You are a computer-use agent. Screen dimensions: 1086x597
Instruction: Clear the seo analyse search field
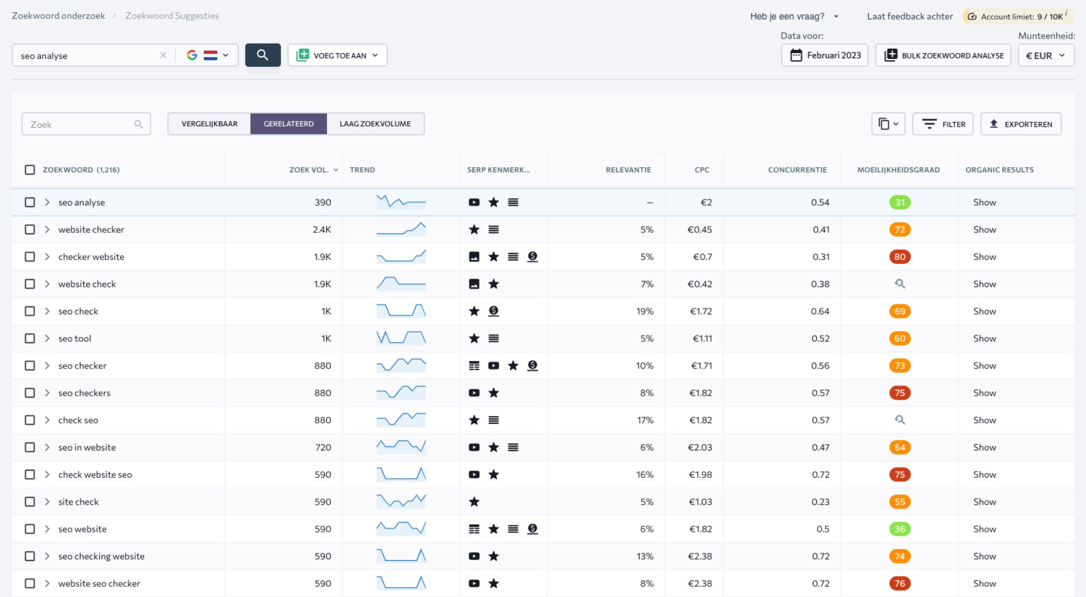click(x=163, y=55)
